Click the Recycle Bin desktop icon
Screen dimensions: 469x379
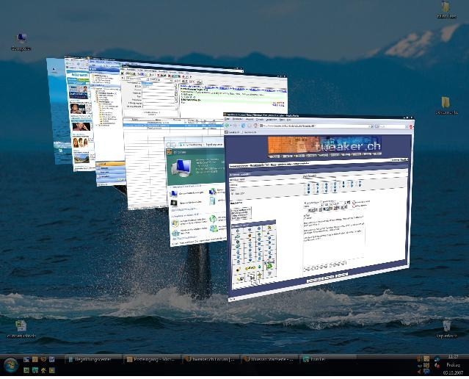click(x=446, y=326)
